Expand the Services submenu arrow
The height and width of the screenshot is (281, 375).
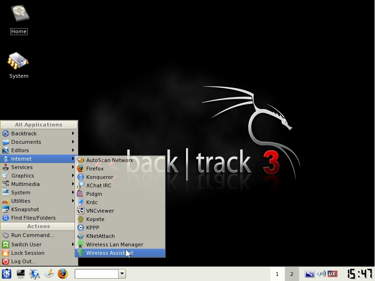[73, 167]
